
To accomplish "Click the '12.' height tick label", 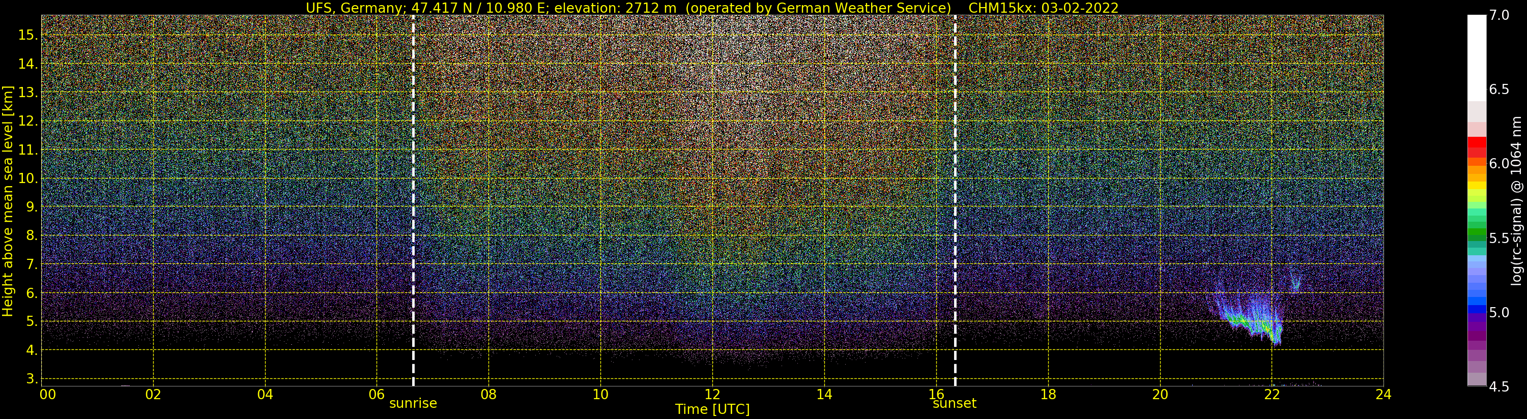I will coord(28,121).
